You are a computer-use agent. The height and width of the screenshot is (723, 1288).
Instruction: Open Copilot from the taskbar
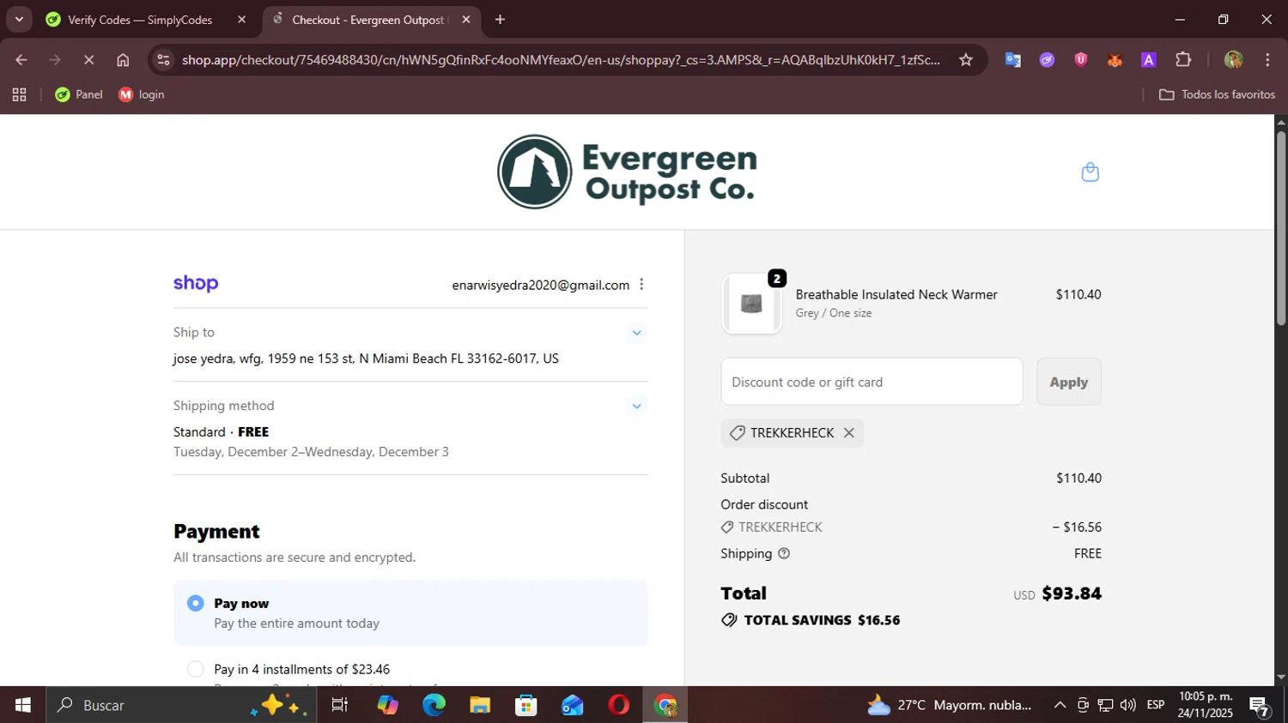click(387, 705)
